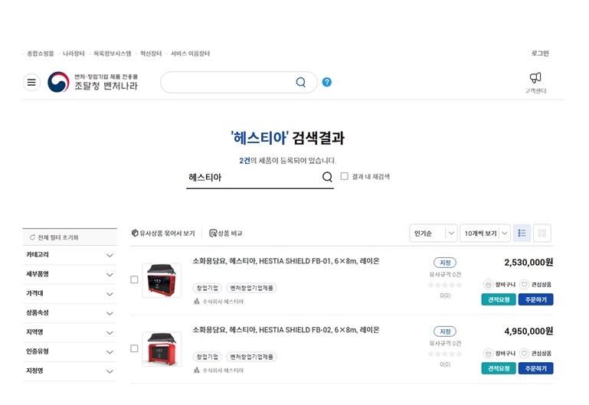Expand the 상품속성 filter
589x405 pixels.
(x=70, y=313)
